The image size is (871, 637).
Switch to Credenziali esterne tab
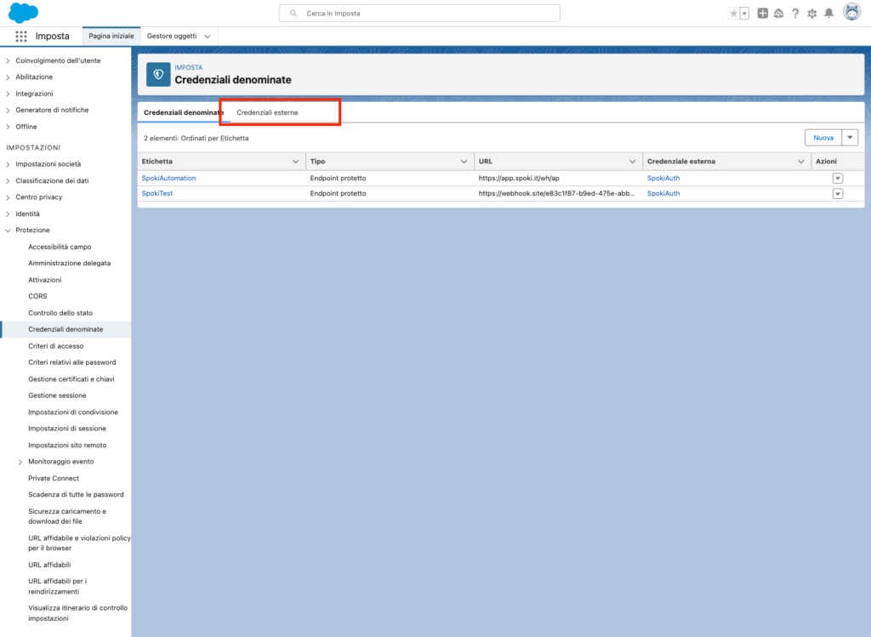tap(267, 112)
